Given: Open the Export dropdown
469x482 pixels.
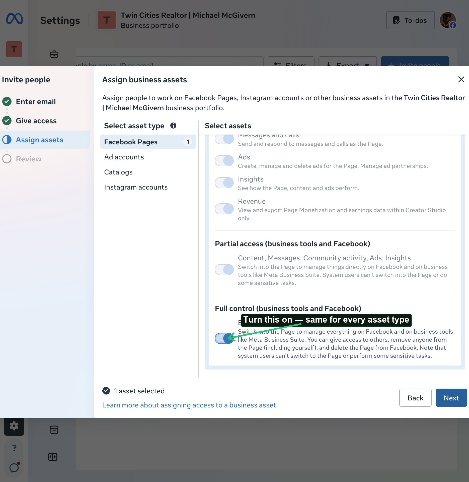Looking at the screenshot, I should click(x=348, y=62).
